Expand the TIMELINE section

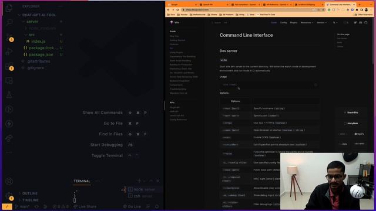[30, 200]
